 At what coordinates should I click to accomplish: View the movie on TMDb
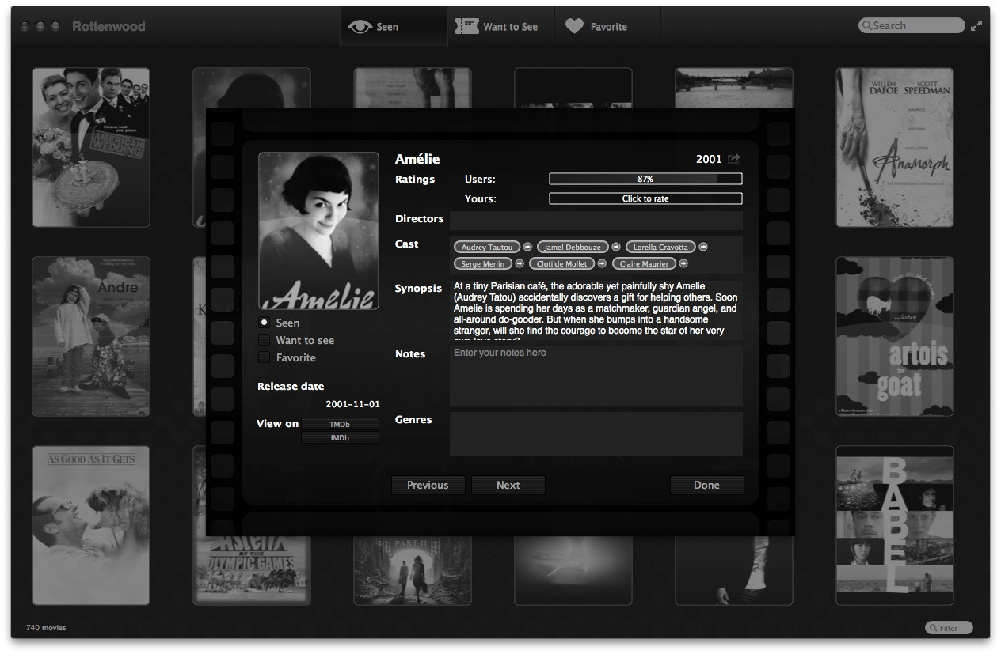point(340,425)
